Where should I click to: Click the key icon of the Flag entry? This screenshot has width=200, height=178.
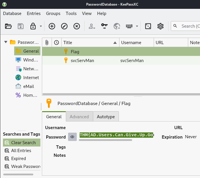click(x=66, y=51)
